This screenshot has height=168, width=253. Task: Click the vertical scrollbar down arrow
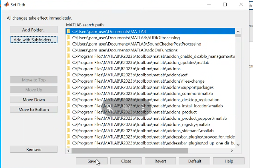[x=238, y=144]
